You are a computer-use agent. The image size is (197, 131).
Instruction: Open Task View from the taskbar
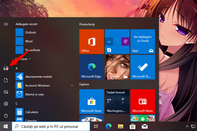pyautogui.click(x=96, y=126)
